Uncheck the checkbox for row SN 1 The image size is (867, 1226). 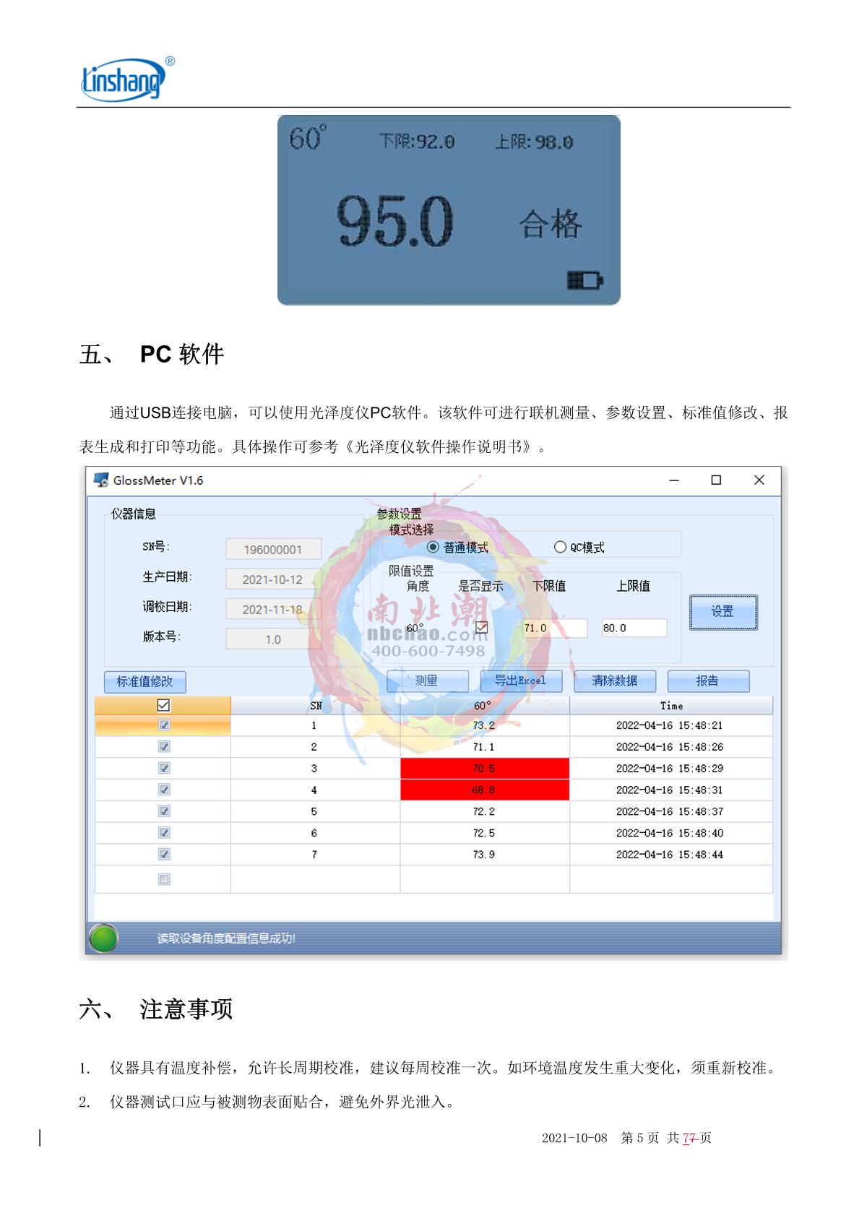click(164, 725)
